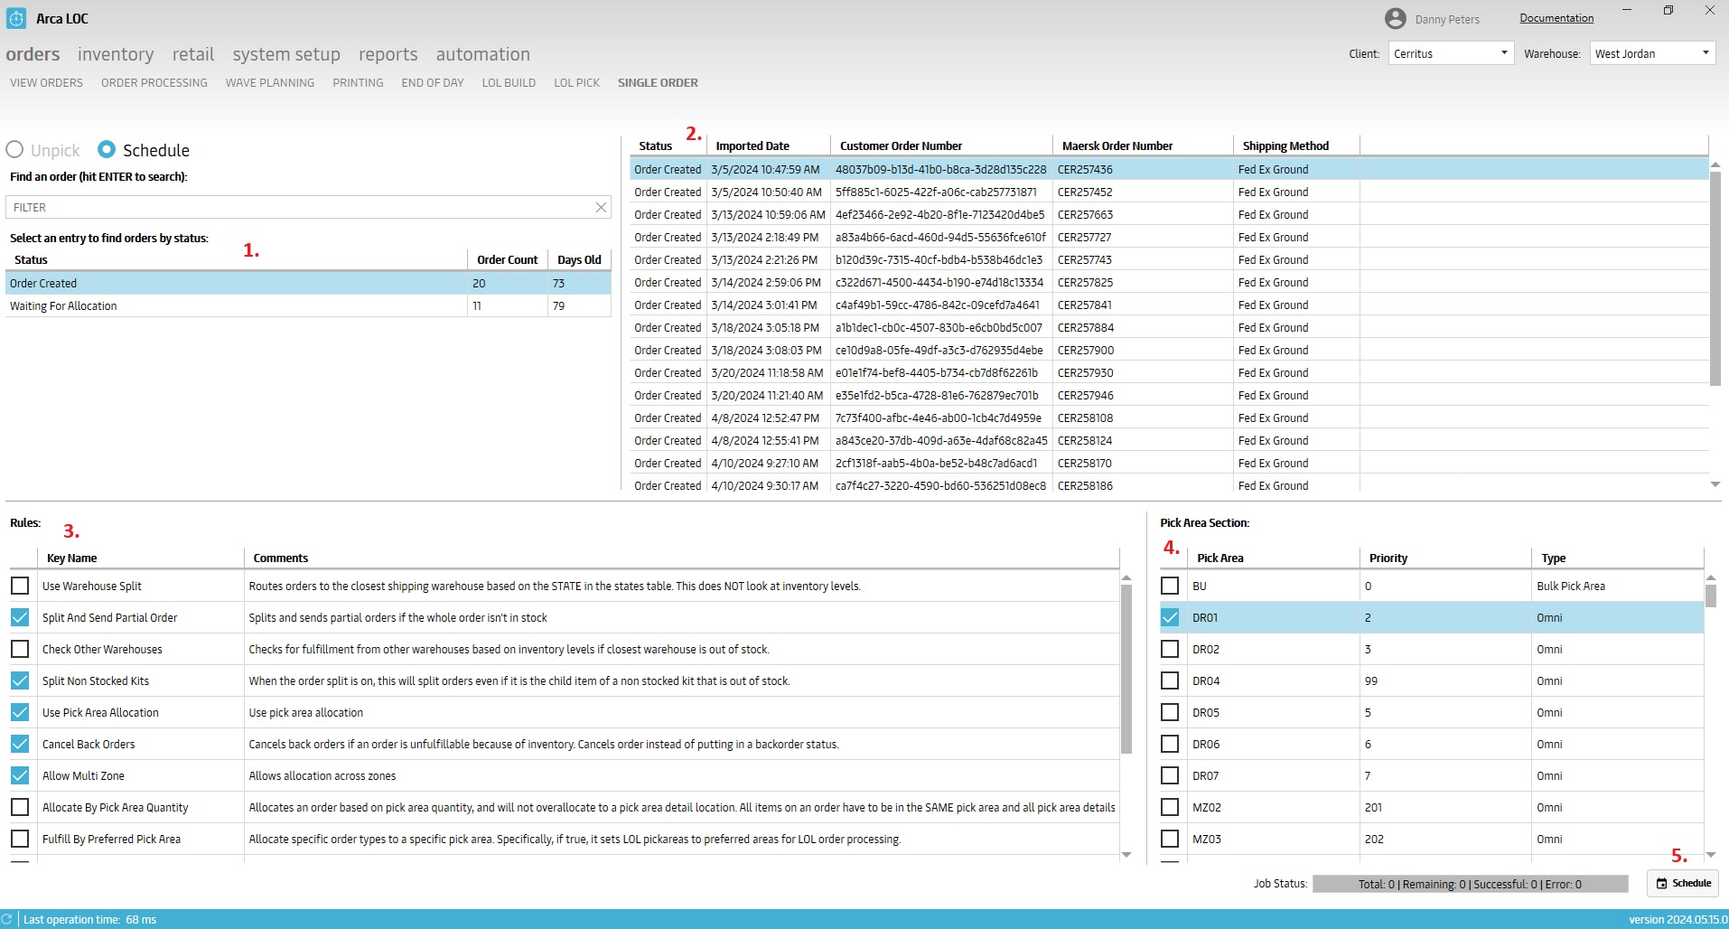Click the orders list vertical scrollbar
This screenshot has width=1729, height=929.
pyautogui.click(x=1715, y=278)
